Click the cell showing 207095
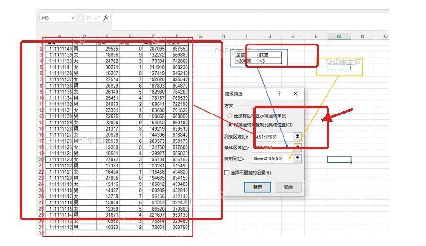Screen dimensions: 426x246 [x=154, y=49]
